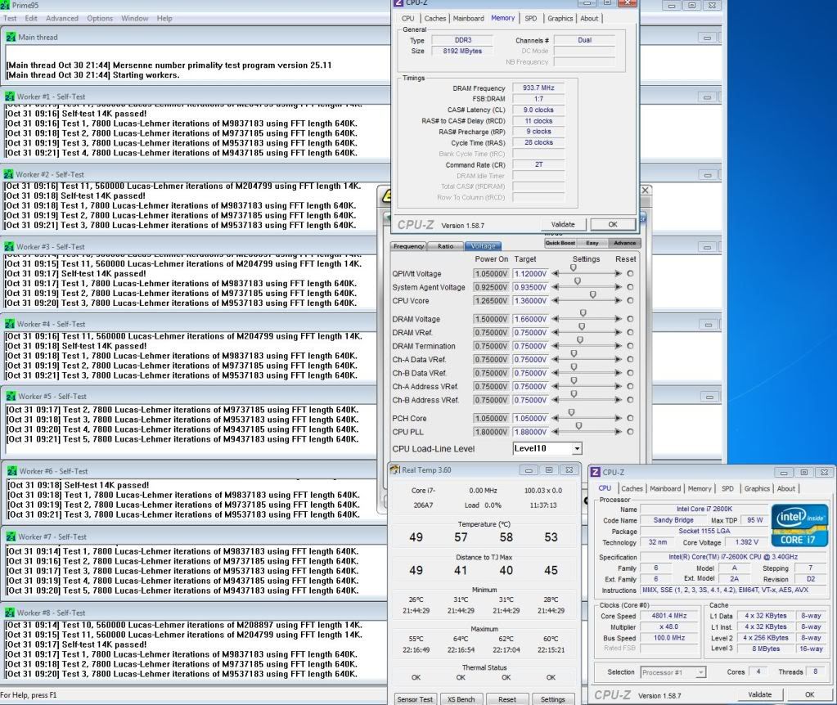Click the DRAM Voltage slider handle
Screen dimensions: 837x705
[583, 312]
